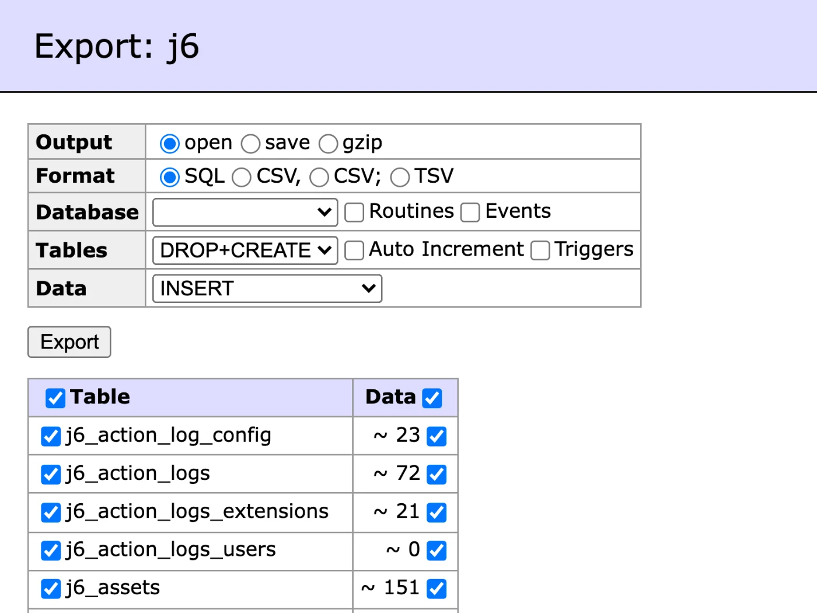Click the Format row label
The height and width of the screenshot is (613, 817).
(75, 176)
